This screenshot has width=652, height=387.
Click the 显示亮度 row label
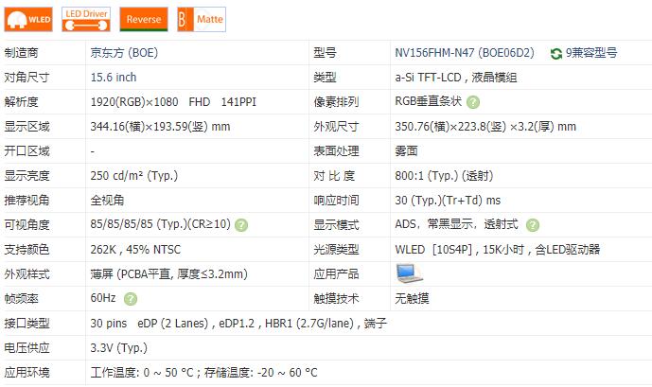pyautogui.click(x=27, y=175)
